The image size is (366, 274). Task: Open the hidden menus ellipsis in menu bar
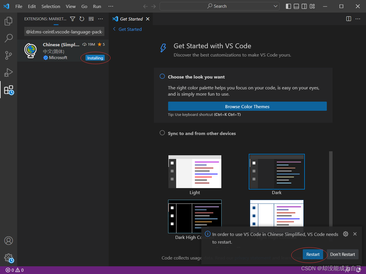[111, 6]
